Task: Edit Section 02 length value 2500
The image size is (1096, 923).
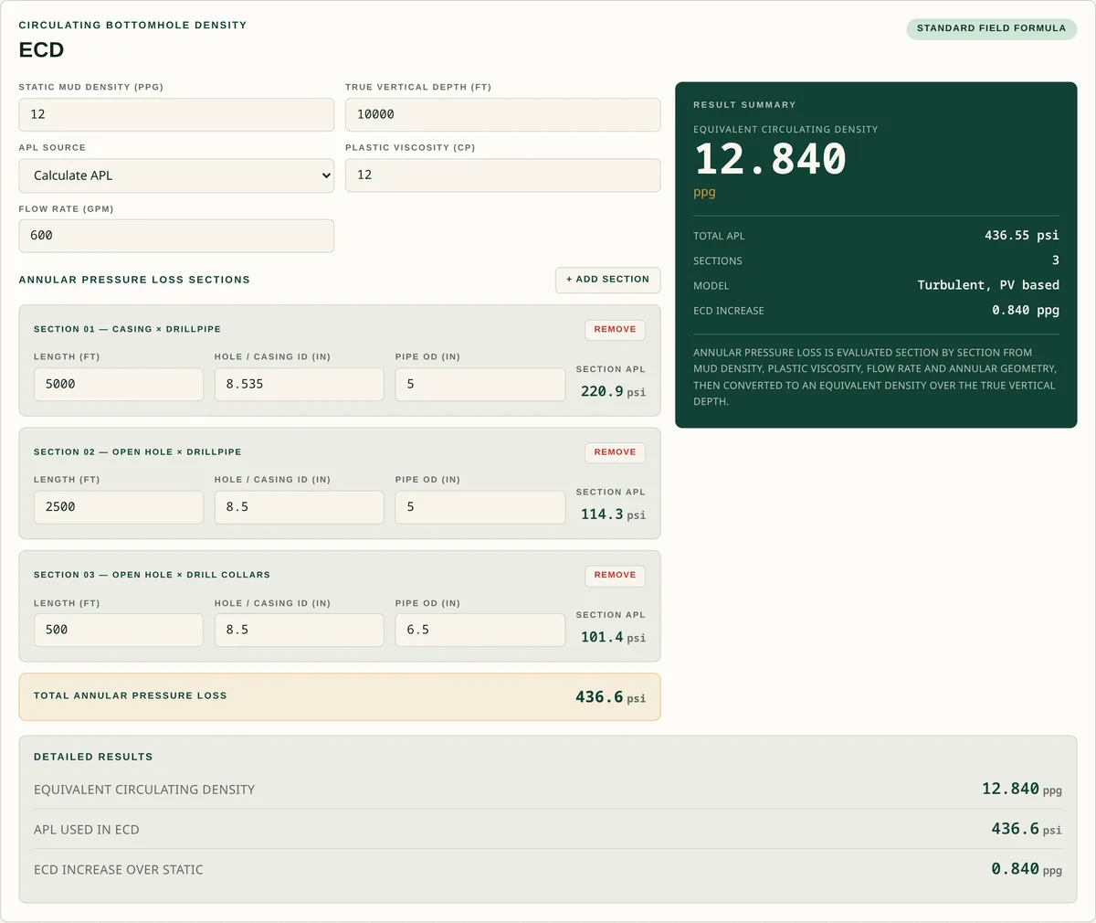Action: pos(119,507)
